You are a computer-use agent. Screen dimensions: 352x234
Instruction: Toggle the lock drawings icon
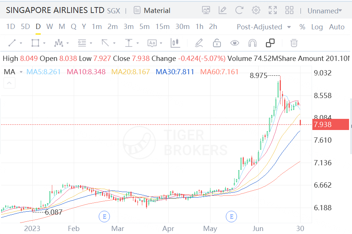pyautogui.click(x=217, y=43)
